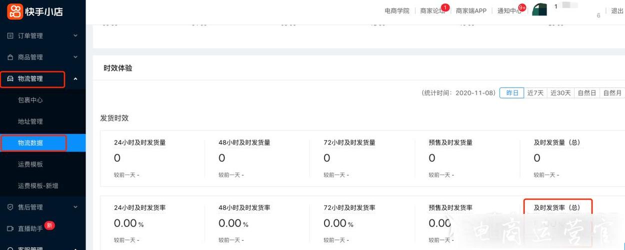The height and width of the screenshot is (250, 625).
Task: Click the 售后管理 shield icon
Action: click(x=10, y=207)
